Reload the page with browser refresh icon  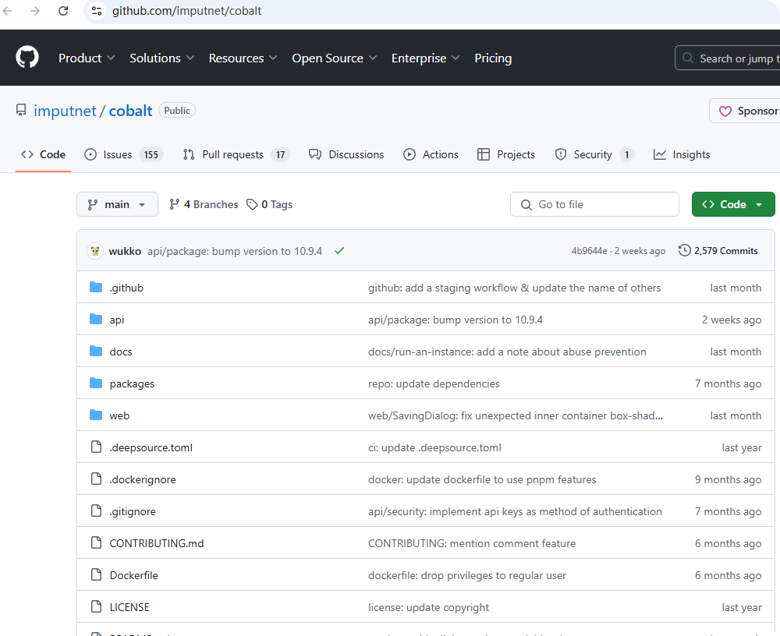click(63, 11)
